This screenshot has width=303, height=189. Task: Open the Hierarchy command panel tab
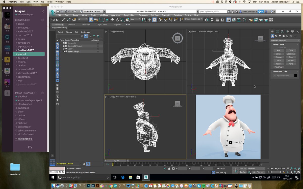[x=282, y=31]
